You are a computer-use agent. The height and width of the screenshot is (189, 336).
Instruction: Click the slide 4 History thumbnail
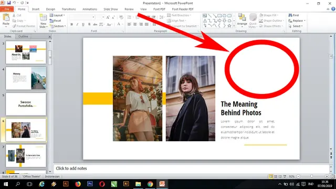26,78
